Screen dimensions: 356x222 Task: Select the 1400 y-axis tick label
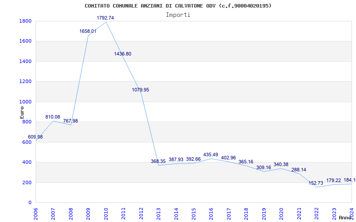25,62
